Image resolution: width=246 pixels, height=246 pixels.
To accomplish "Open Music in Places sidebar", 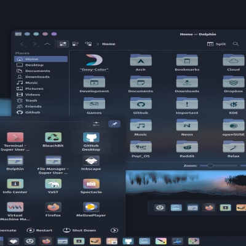I will 41,83.
